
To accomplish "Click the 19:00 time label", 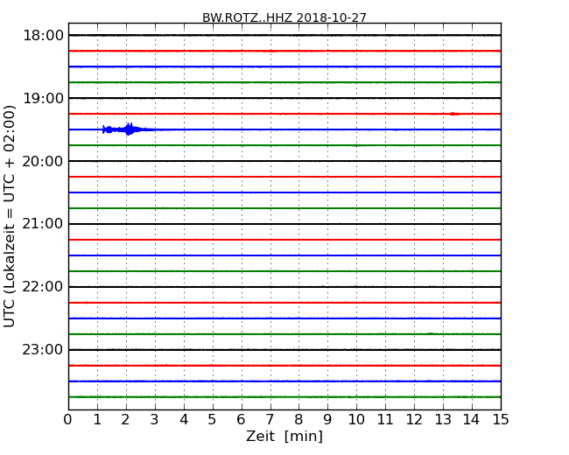I will coord(43,98).
